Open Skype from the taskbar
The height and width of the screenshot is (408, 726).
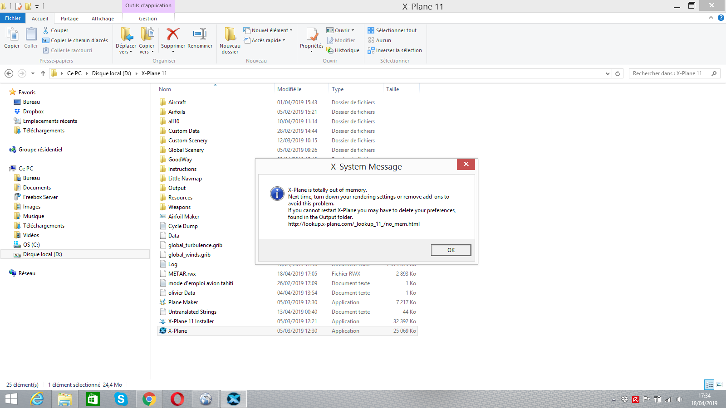tap(121, 399)
